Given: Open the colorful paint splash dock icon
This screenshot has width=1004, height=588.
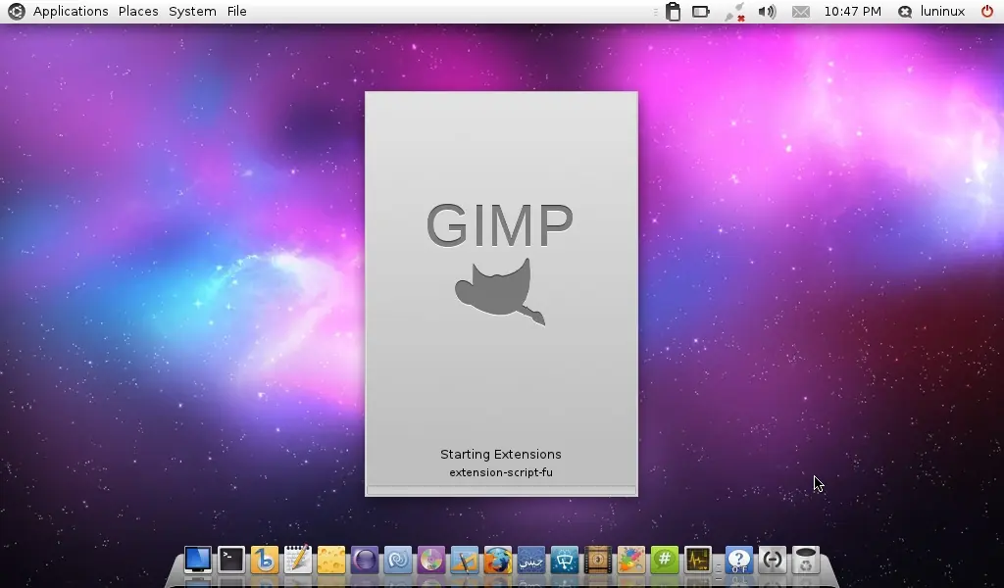Looking at the screenshot, I should click(630, 560).
